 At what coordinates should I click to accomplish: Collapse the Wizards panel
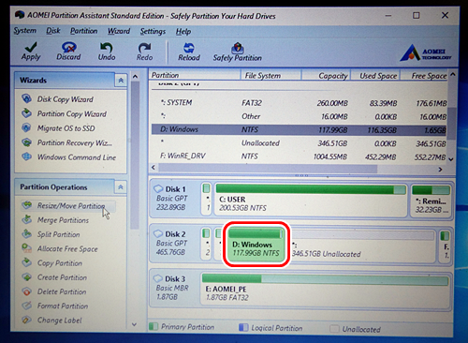(121, 81)
